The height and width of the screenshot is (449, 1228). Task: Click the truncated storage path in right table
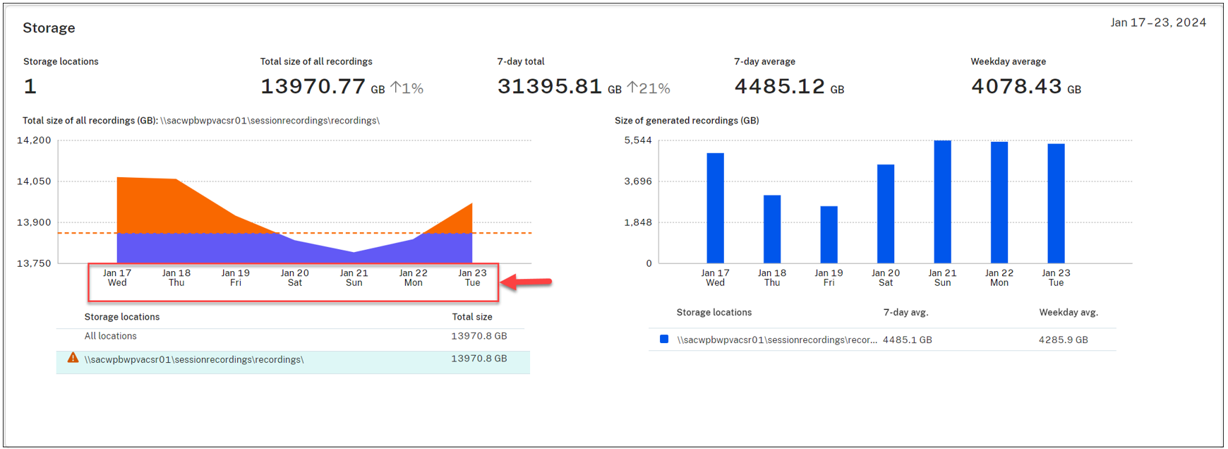click(776, 340)
